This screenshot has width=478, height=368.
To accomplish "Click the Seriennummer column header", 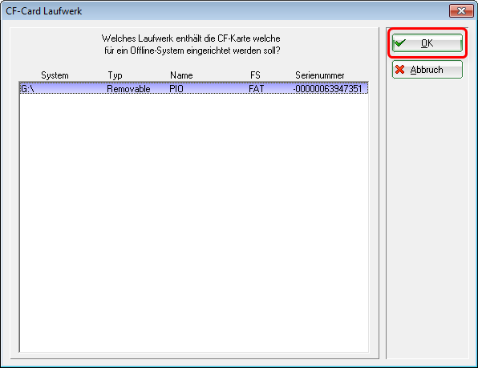I will pos(320,75).
